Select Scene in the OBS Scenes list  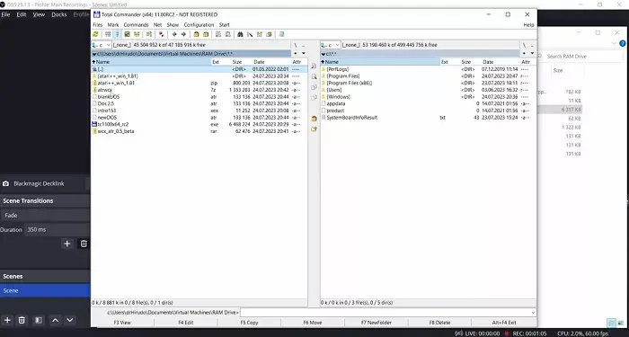point(45,291)
